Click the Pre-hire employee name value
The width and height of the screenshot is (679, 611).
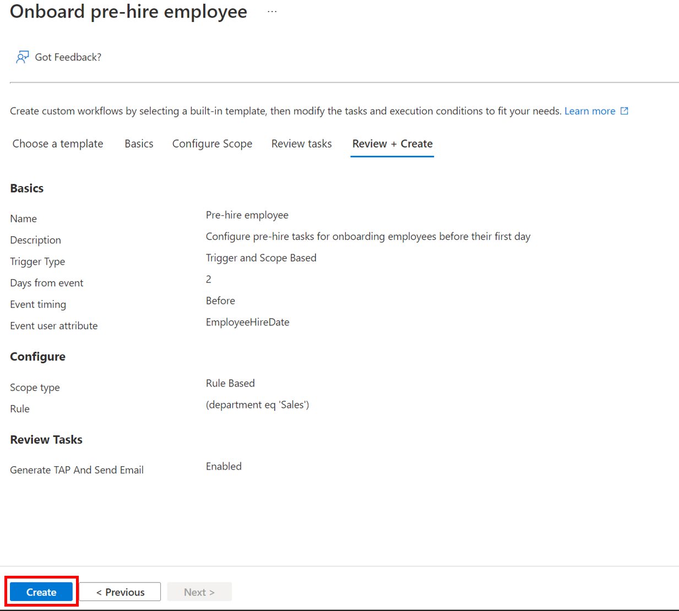coord(247,215)
